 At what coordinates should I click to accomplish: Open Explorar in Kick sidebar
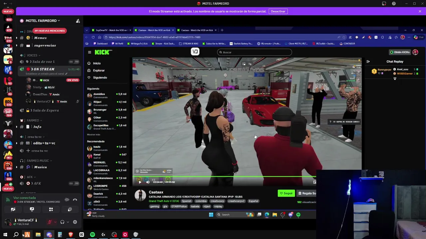click(99, 70)
